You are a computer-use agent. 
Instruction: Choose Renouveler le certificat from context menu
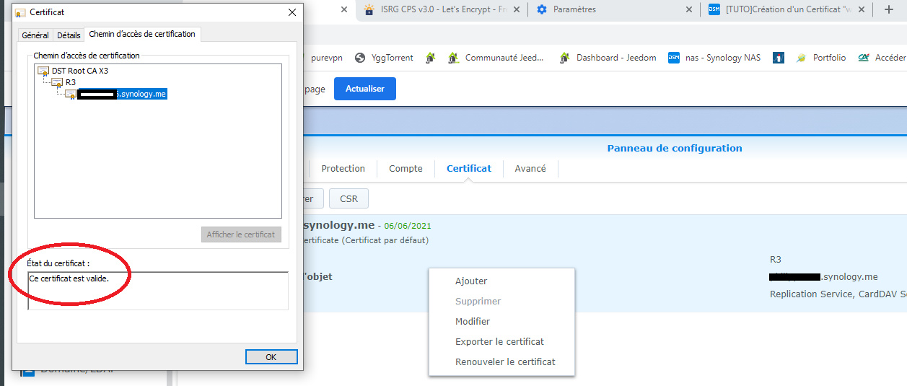[505, 361]
